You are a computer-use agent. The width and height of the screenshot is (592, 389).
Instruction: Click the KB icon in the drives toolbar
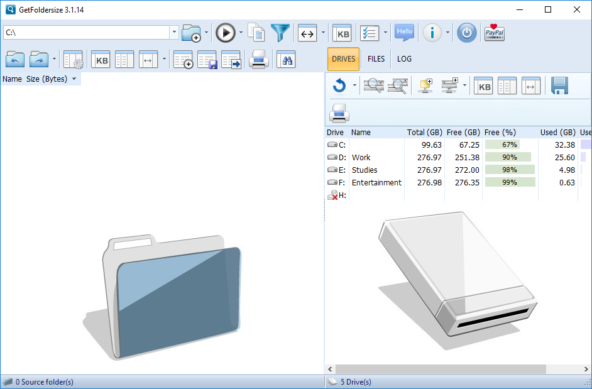[483, 85]
